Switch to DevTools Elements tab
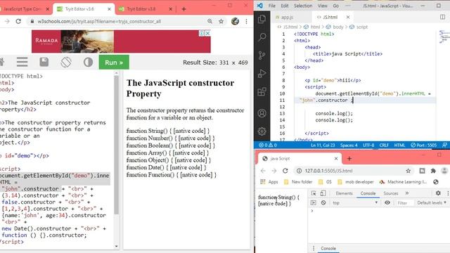Image resolution: width=450 pixels, height=253 pixels. coord(344,193)
